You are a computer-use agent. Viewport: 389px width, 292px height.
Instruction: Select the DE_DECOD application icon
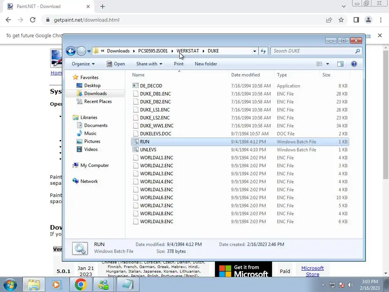point(136,86)
